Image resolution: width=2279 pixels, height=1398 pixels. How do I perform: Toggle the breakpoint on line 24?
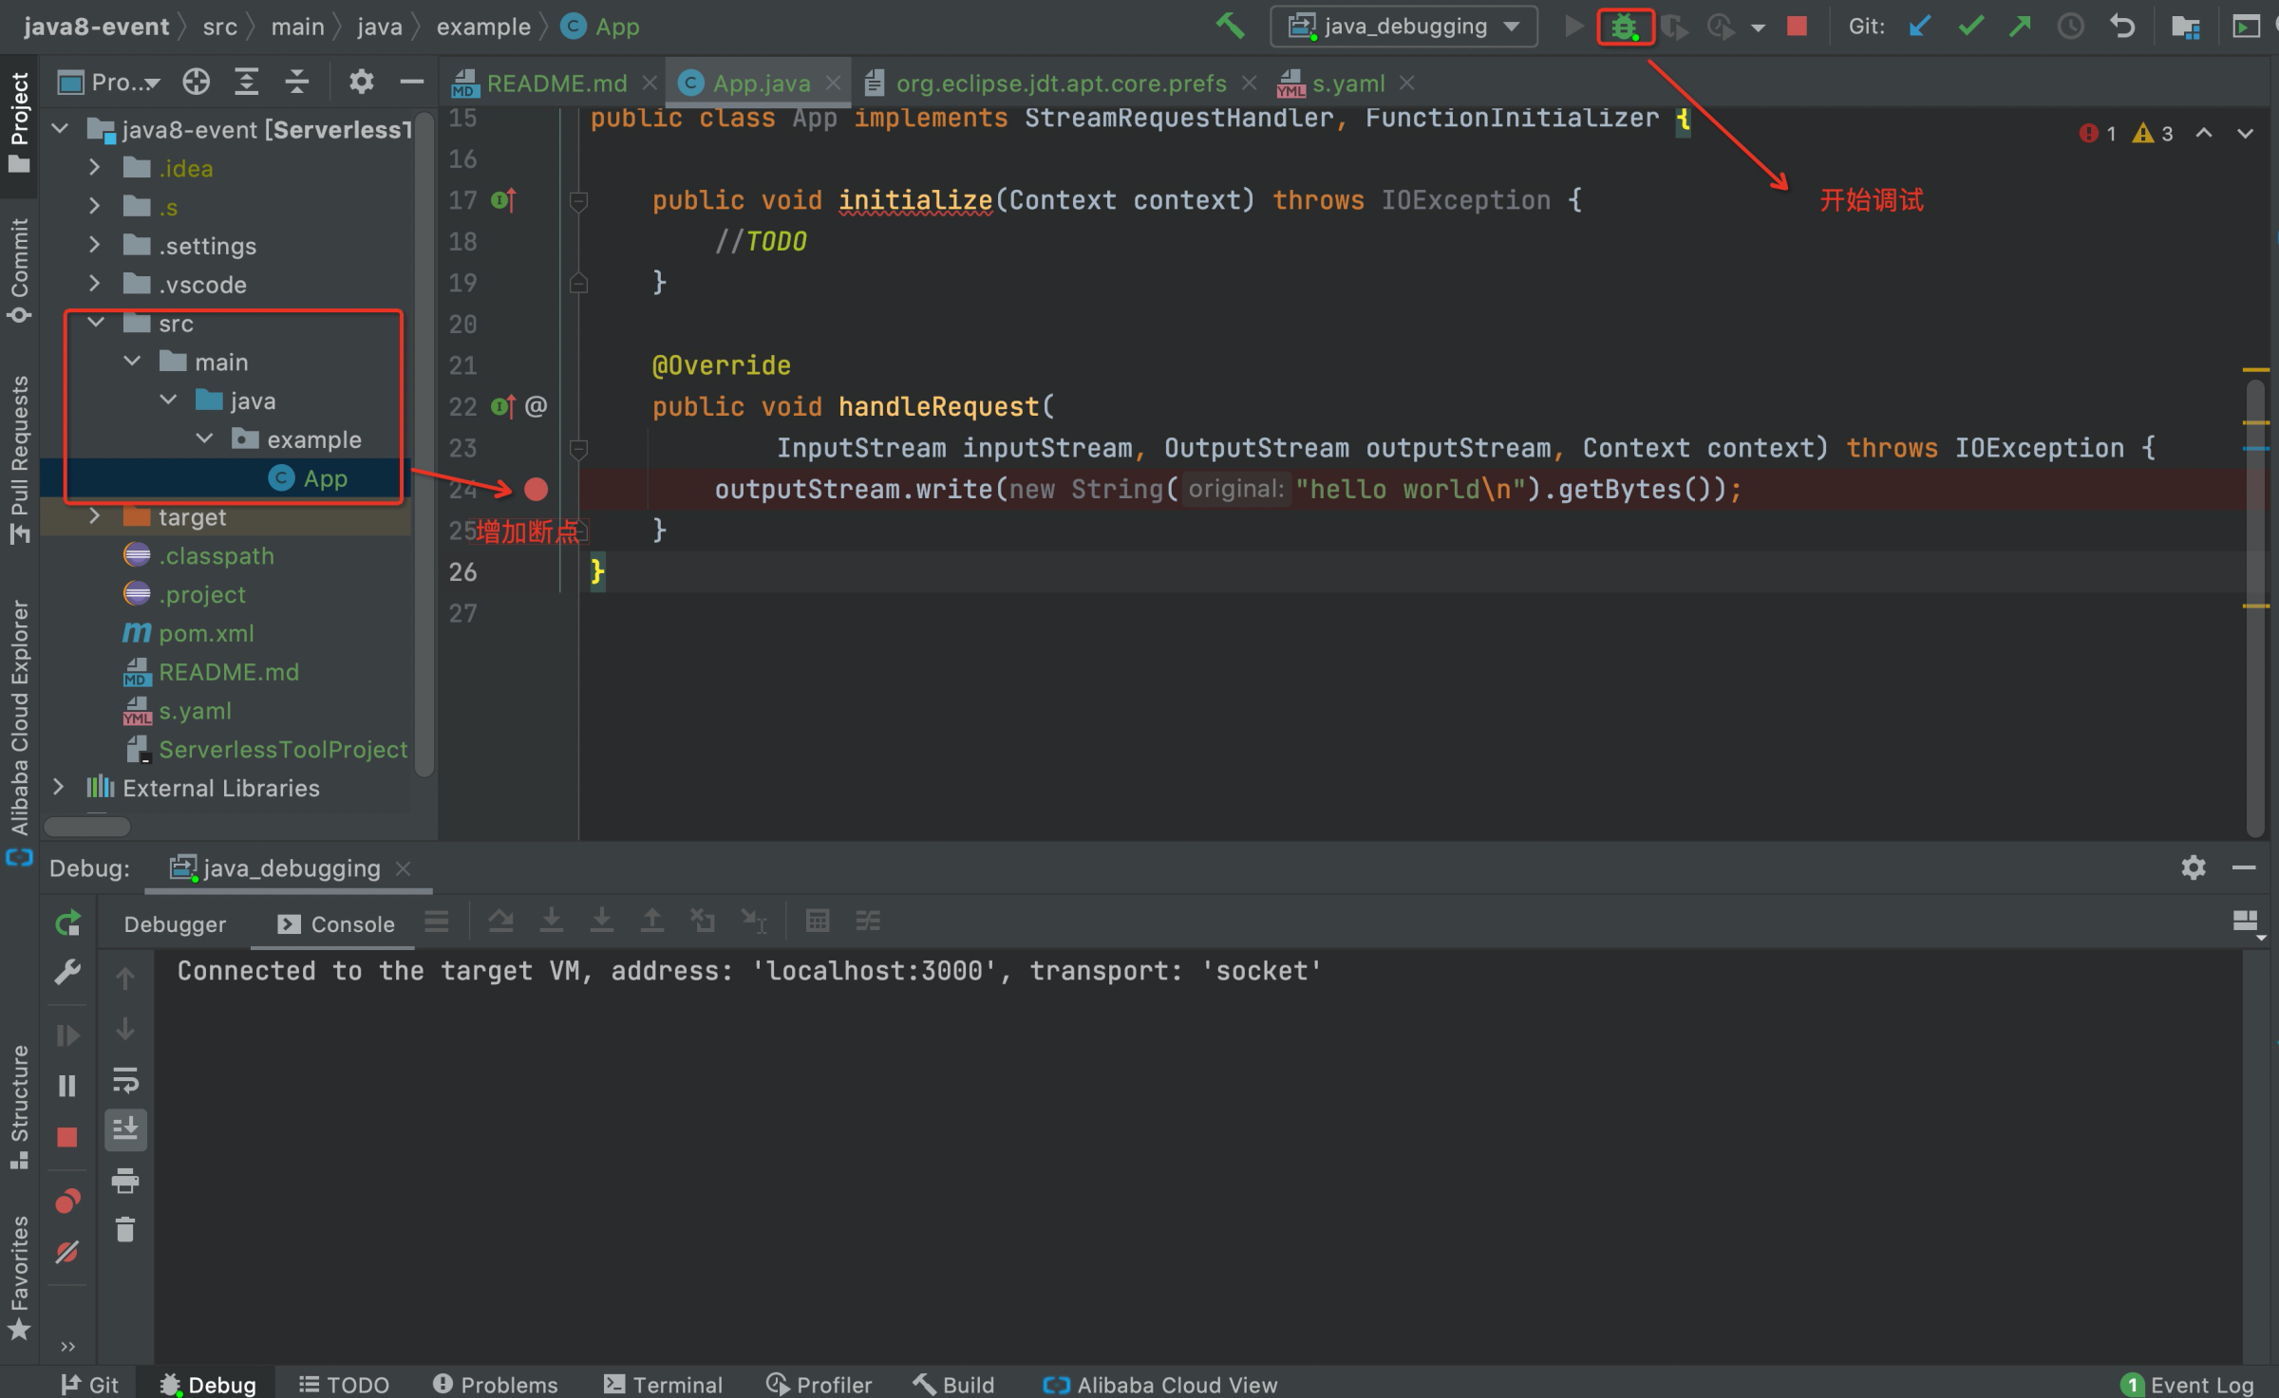pyautogui.click(x=536, y=489)
